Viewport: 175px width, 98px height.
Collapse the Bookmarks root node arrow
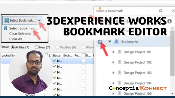click(110, 41)
